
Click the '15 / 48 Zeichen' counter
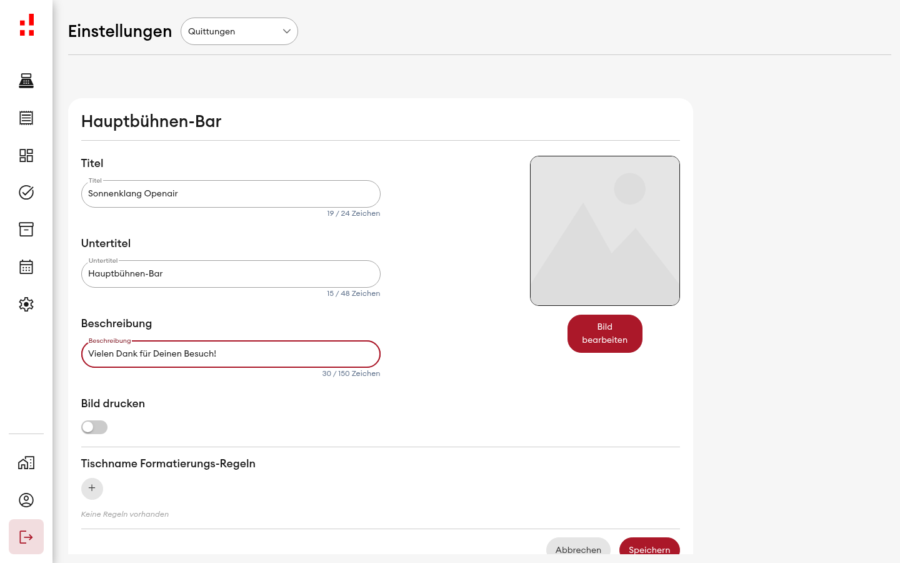353,293
